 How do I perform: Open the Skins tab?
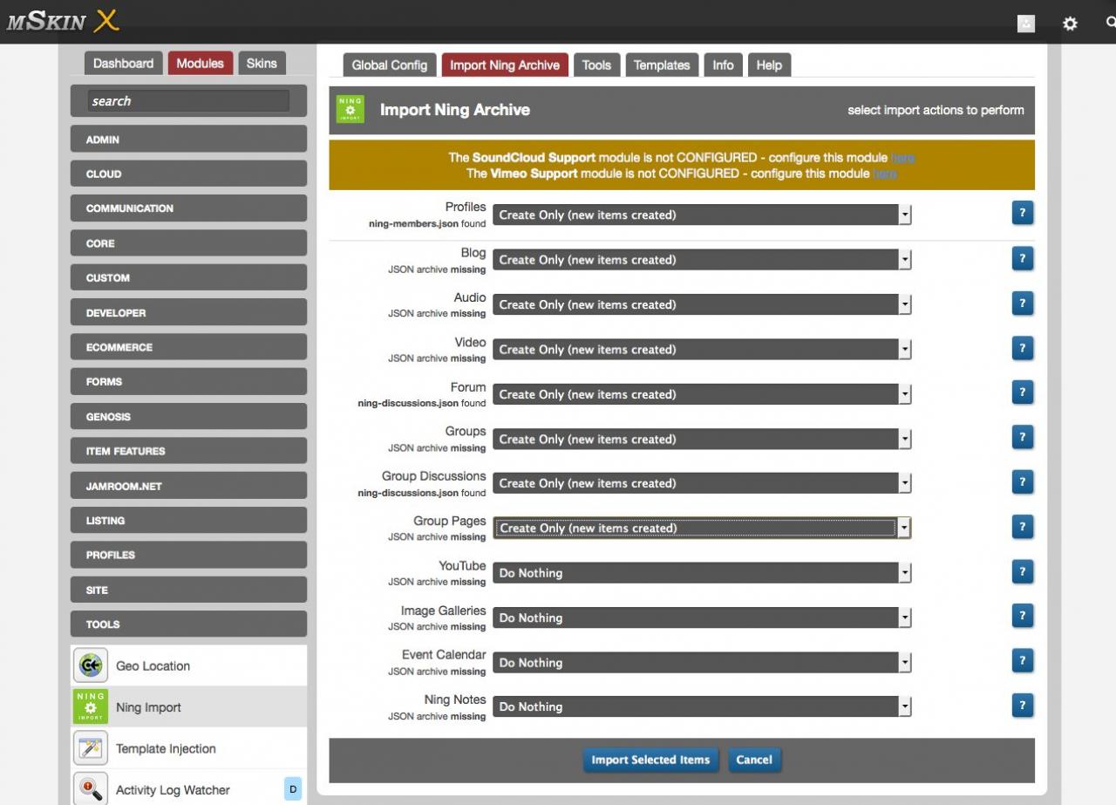tap(262, 64)
